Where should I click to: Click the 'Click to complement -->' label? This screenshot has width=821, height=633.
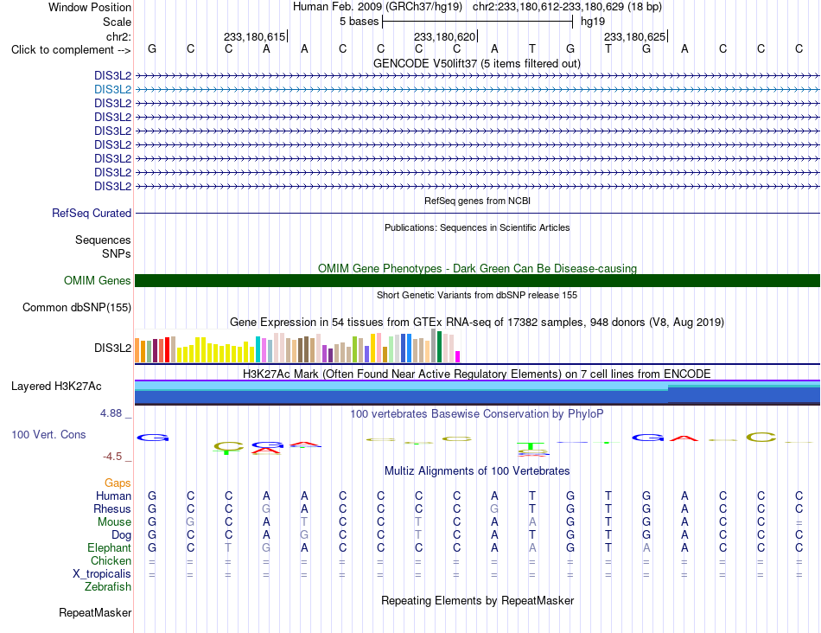click(71, 50)
